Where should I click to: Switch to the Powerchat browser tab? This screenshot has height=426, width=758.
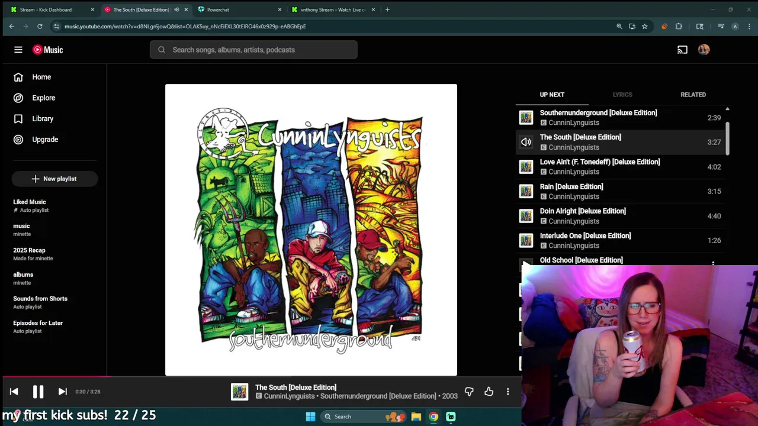point(239,9)
